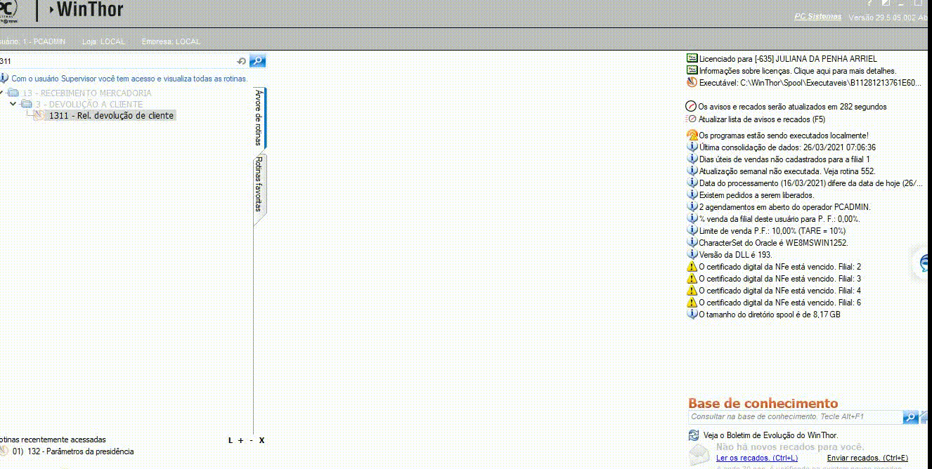This screenshot has height=469, width=932.
Task: Click 2 agendamentos em aberto notice
Action: tap(785, 207)
